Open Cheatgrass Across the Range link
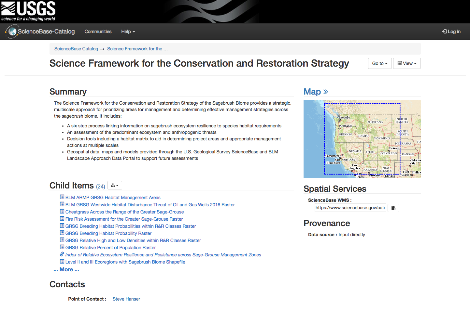 (x=125, y=212)
